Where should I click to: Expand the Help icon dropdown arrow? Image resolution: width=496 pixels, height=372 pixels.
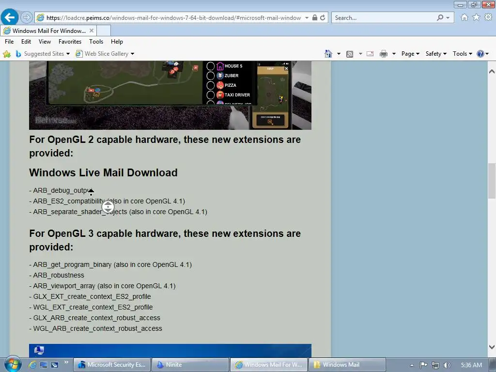487,54
